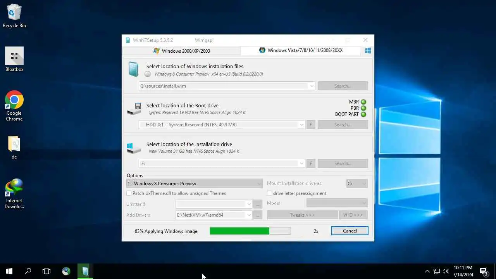Click the BOOT PART green status light

click(363, 114)
